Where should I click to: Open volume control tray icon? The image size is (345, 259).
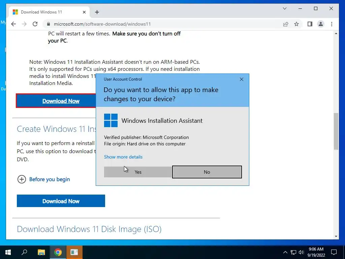click(301, 252)
